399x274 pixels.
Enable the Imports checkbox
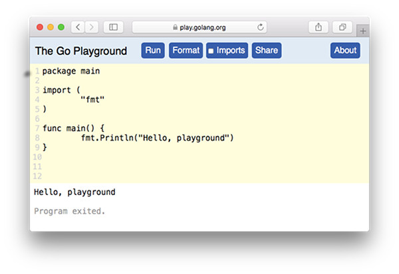click(x=211, y=51)
